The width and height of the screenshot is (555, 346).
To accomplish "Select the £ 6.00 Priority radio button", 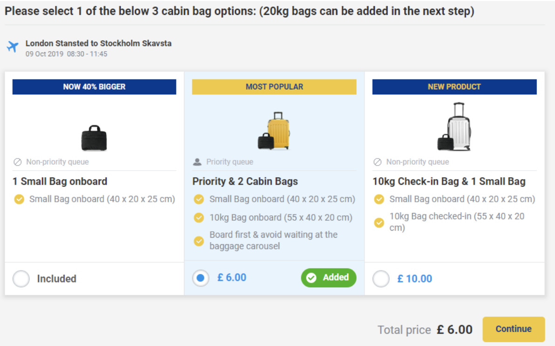I will pos(201,278).
